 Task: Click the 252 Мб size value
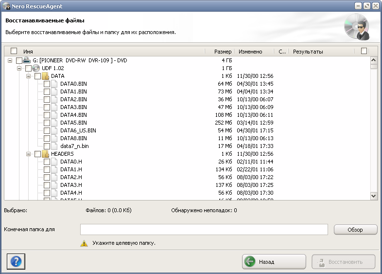[224, 123]
